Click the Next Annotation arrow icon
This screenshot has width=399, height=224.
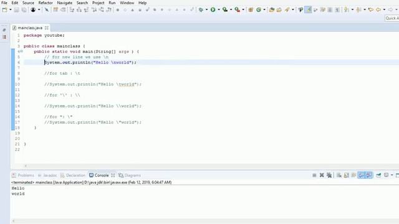pos(347,10)
